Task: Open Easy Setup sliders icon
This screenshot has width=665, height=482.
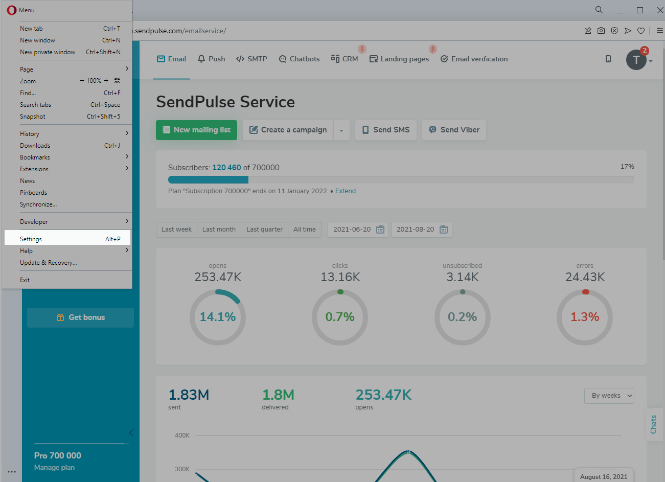Action: coord(659,31)
